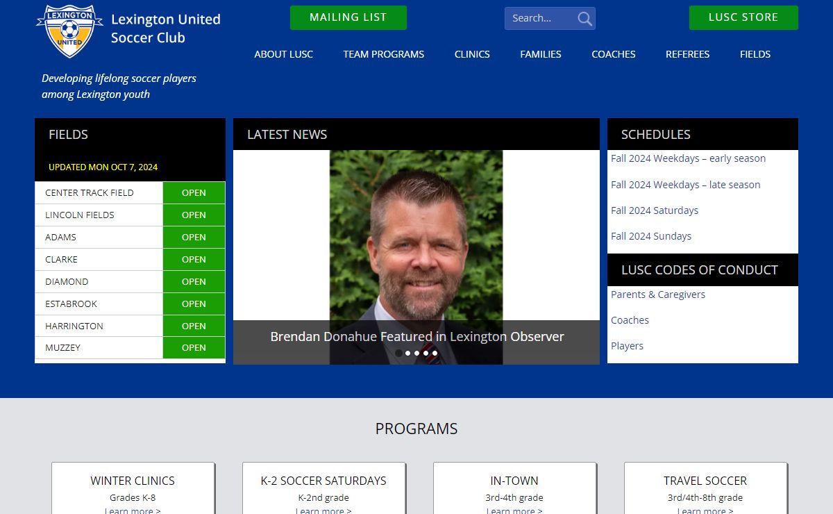
Task: Open the TEAM PROGRAMS menu
Action: pyautogui.click(x=383, y=54)
